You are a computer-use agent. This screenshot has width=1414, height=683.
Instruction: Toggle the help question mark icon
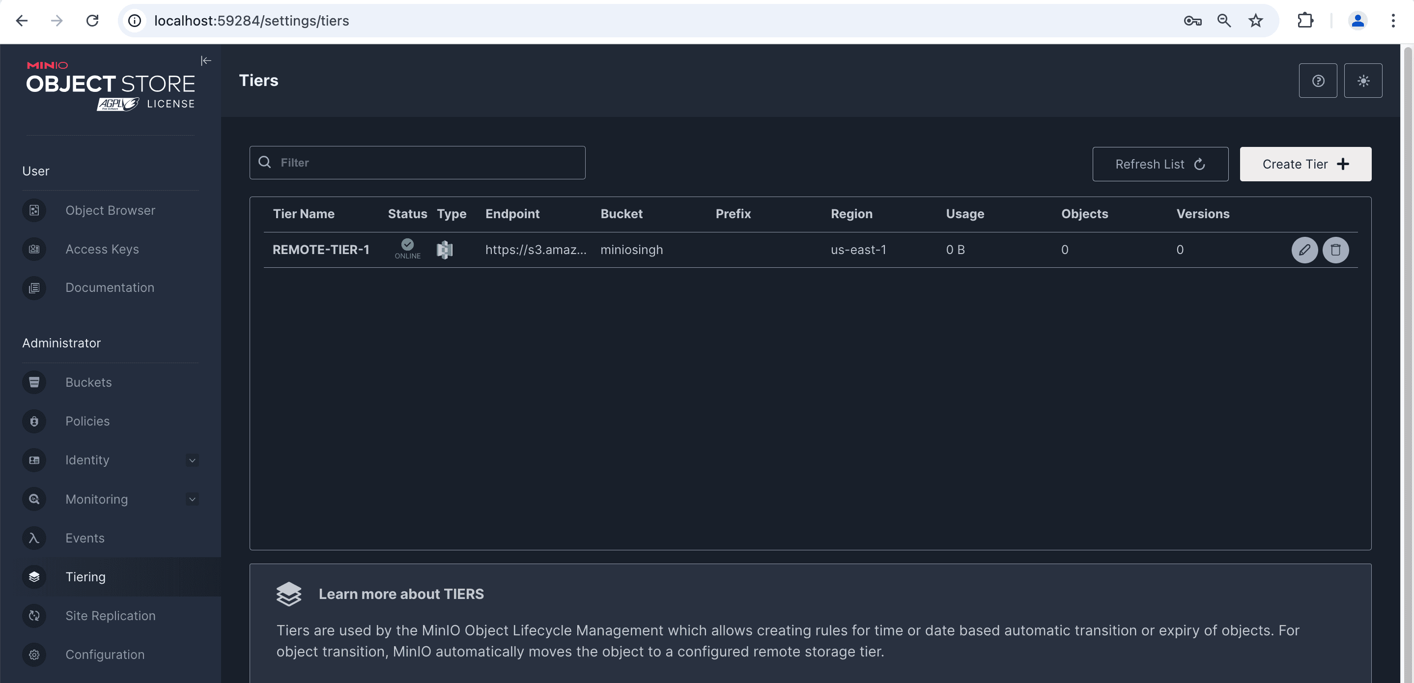(x=1318, y=80)
